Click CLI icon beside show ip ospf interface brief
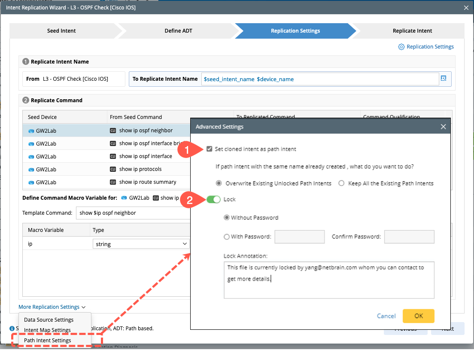 click(113, 143)
